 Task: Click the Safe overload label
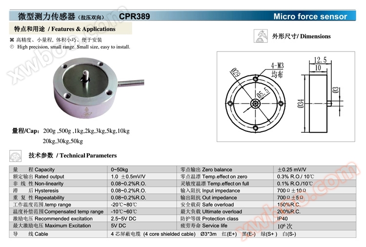[207, 205]
